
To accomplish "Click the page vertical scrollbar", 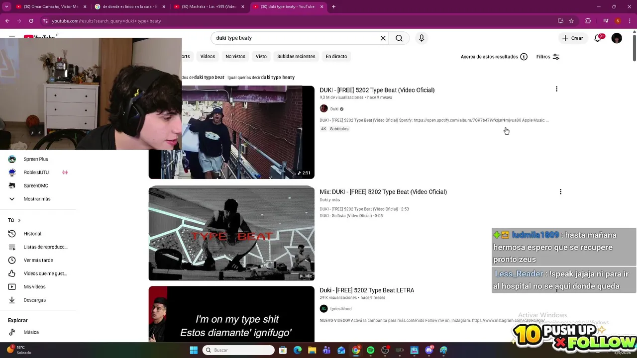I will (x=634, y=47).
